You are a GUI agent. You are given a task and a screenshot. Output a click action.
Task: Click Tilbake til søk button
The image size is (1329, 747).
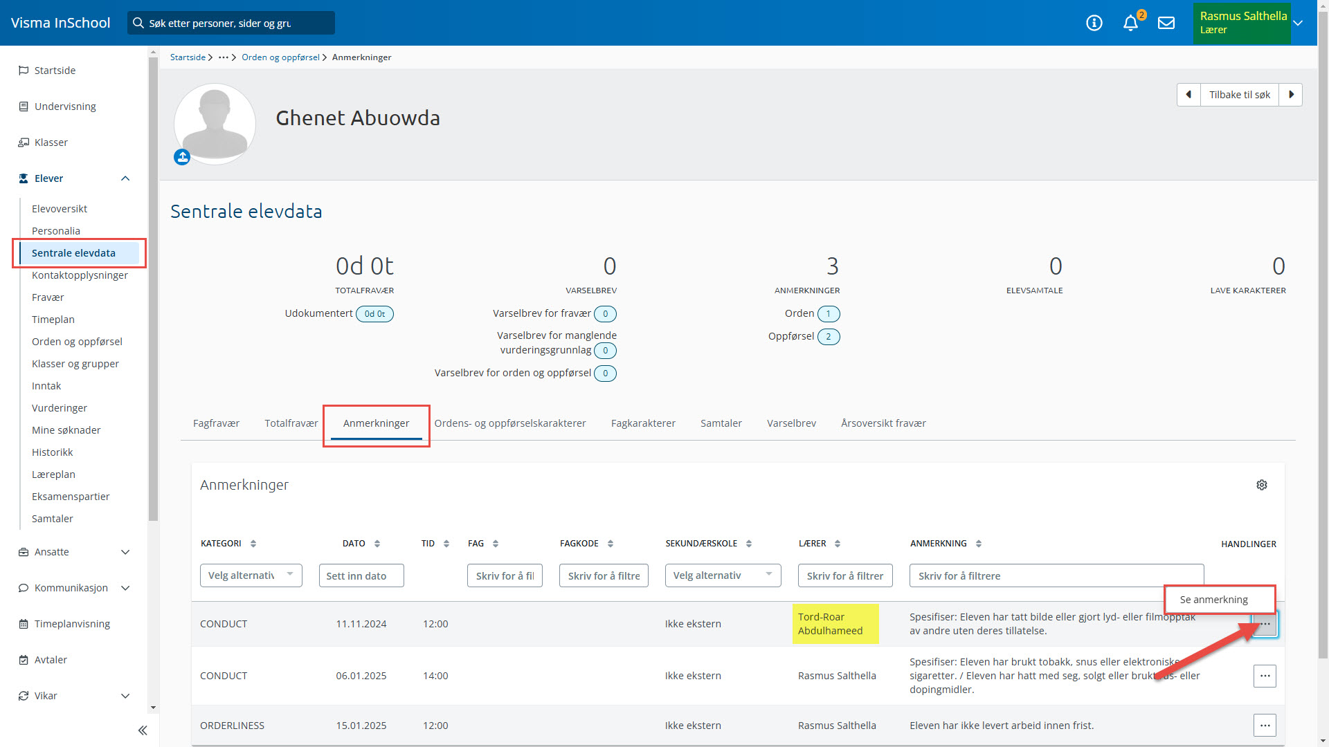(x=1239, y=95)
